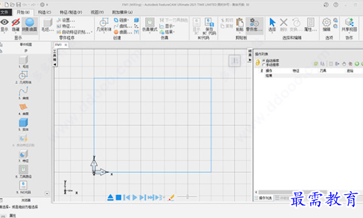The width and height of the screenshot is (363, 218).
Task: Activate the blue arrow 选择 tool
Action: coord(273,23)
